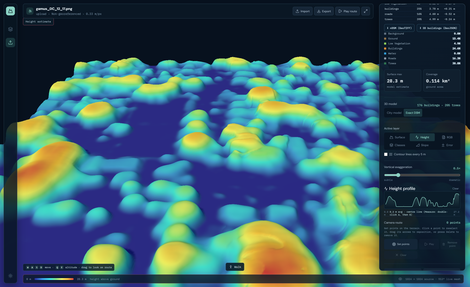Download 3D buildings (GeoJSON)
Viewport: 470px width, 287px height.
(x=438, y=28)
